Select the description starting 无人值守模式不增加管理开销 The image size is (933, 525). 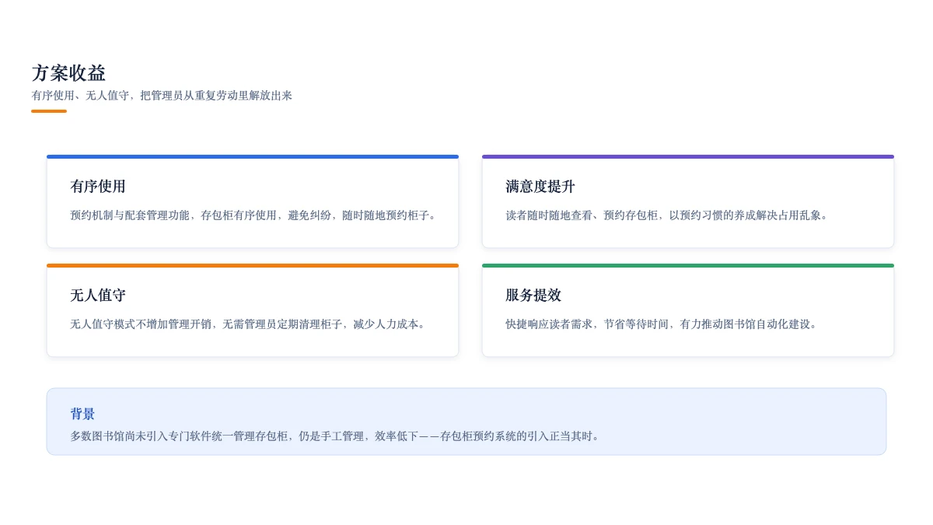click(x=250, y=324)
